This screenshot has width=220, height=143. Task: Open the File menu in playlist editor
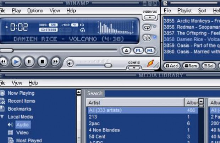167,11
